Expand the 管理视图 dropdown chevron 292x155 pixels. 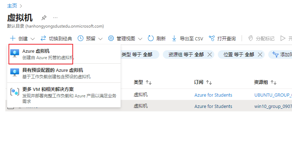click(140, 39)
